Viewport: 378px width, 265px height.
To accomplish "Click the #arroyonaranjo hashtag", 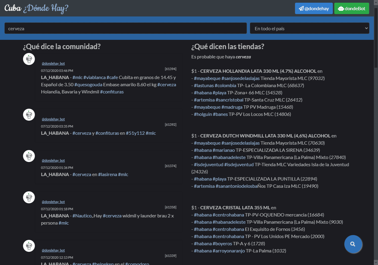I will pos(229,251).
